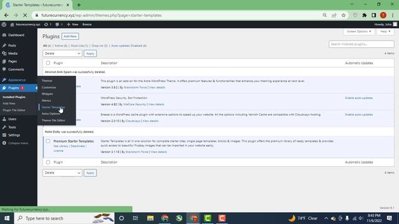Deactivate Premium Starter Templates plugin
Screen dimensions: 399x224
[77, 146]
